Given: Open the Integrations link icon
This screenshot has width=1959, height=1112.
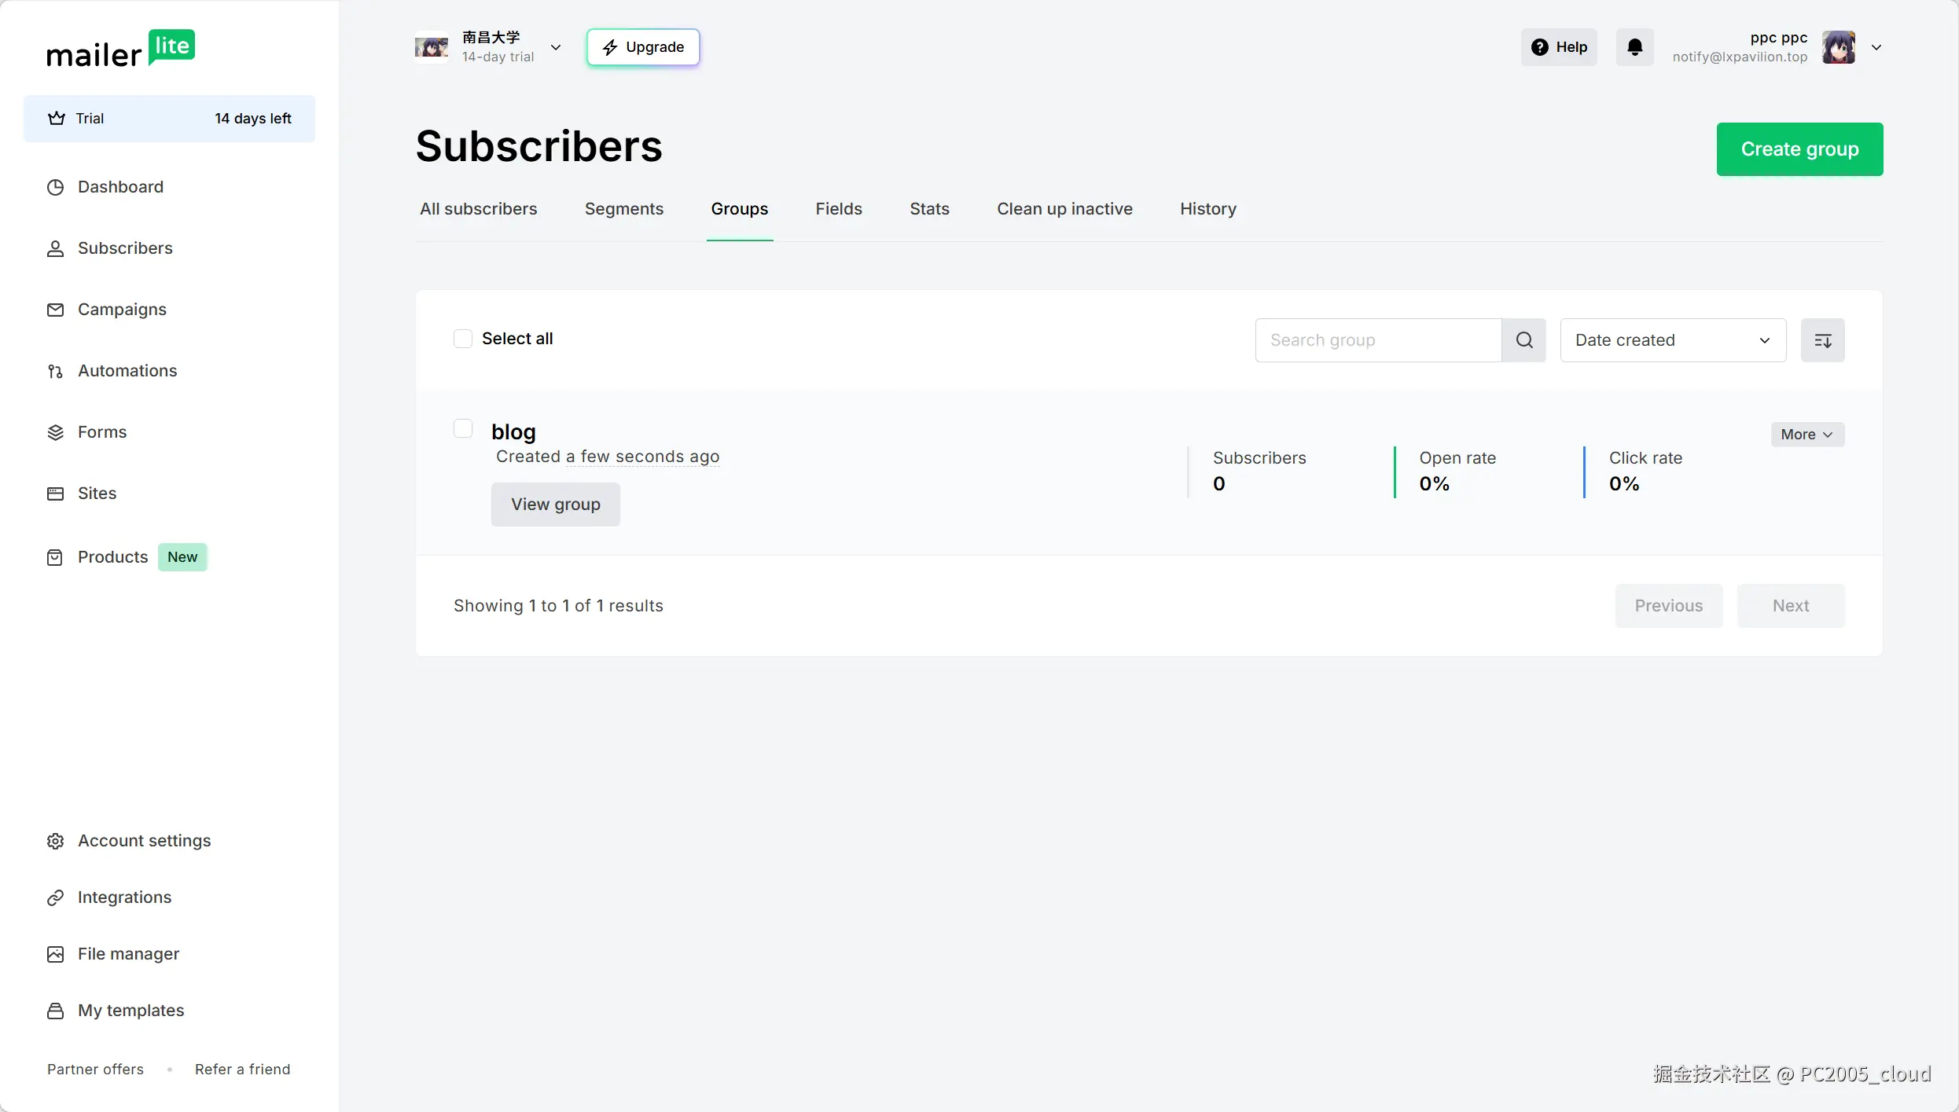Looking at the screenshot, I should point(55,897).
